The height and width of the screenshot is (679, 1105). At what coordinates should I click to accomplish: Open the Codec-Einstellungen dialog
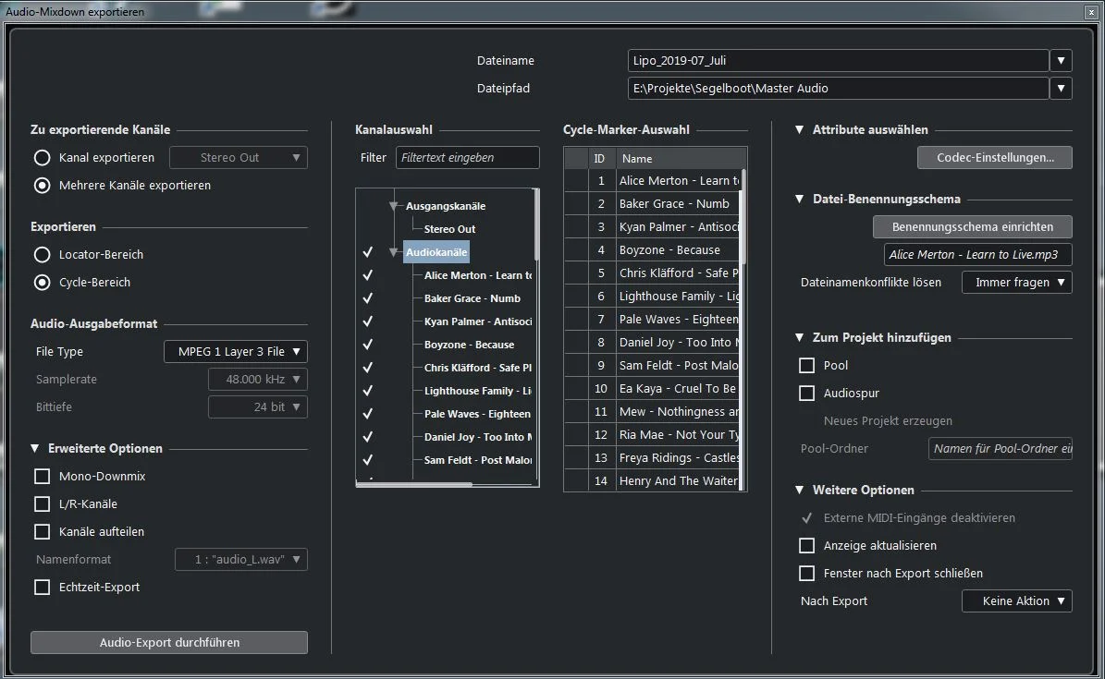click(995, 158)
